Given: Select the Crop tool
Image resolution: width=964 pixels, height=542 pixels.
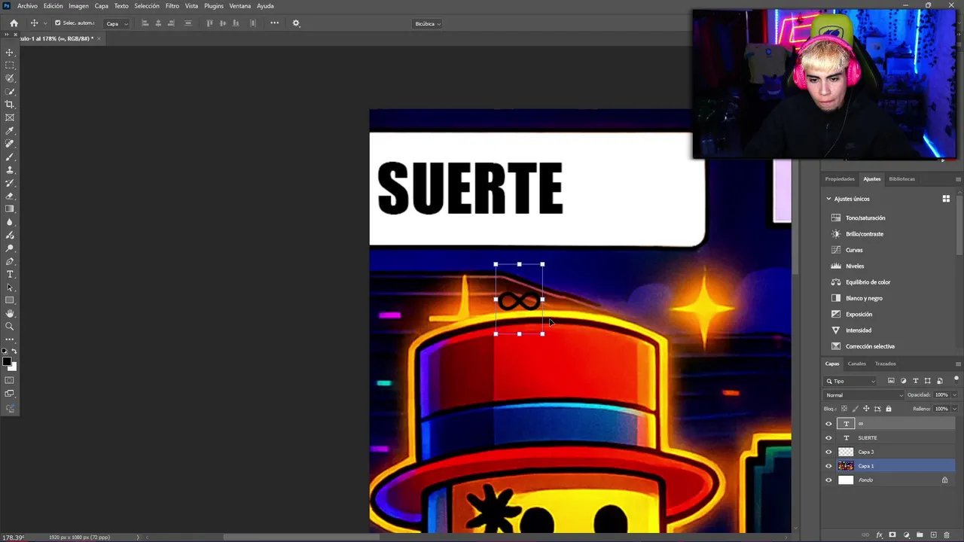Looking at the screenshot, I should tap(10, 105).
